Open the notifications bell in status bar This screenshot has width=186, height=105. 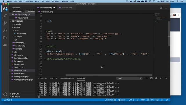tap(167, 100)
